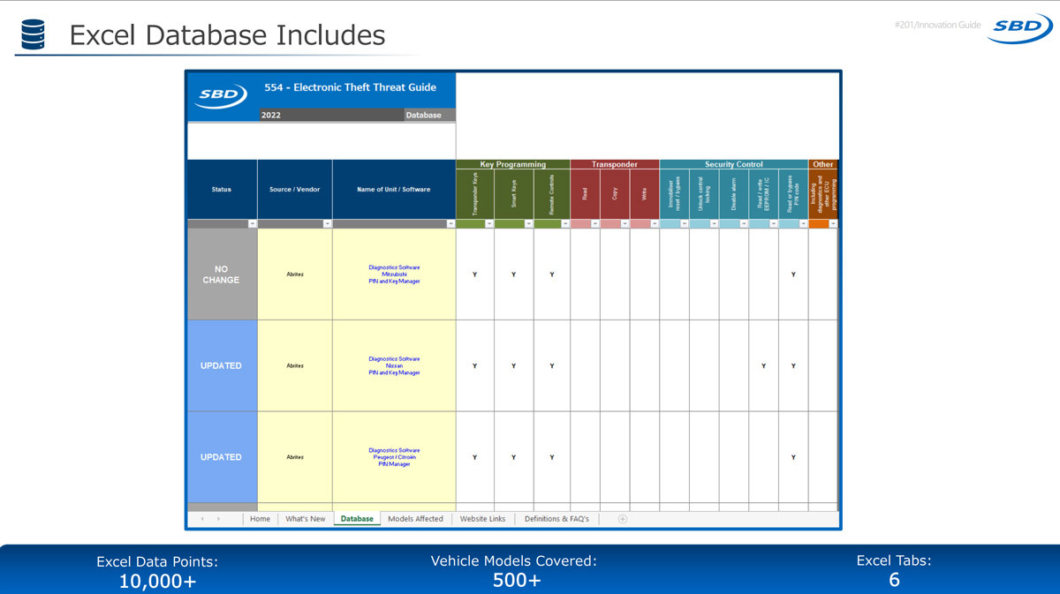Click the SBD logo in spreadsheet header

(x=221, y=95)
